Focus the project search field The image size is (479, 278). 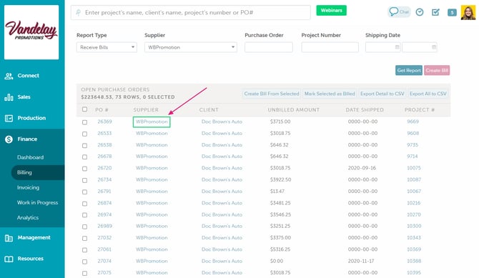click(191, 13)
